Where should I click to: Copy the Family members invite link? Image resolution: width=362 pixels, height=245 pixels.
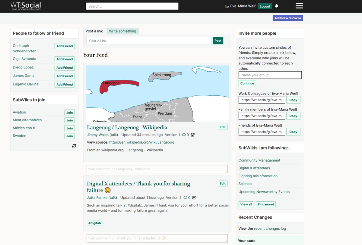pyautogui.click(x=293, y=116)
